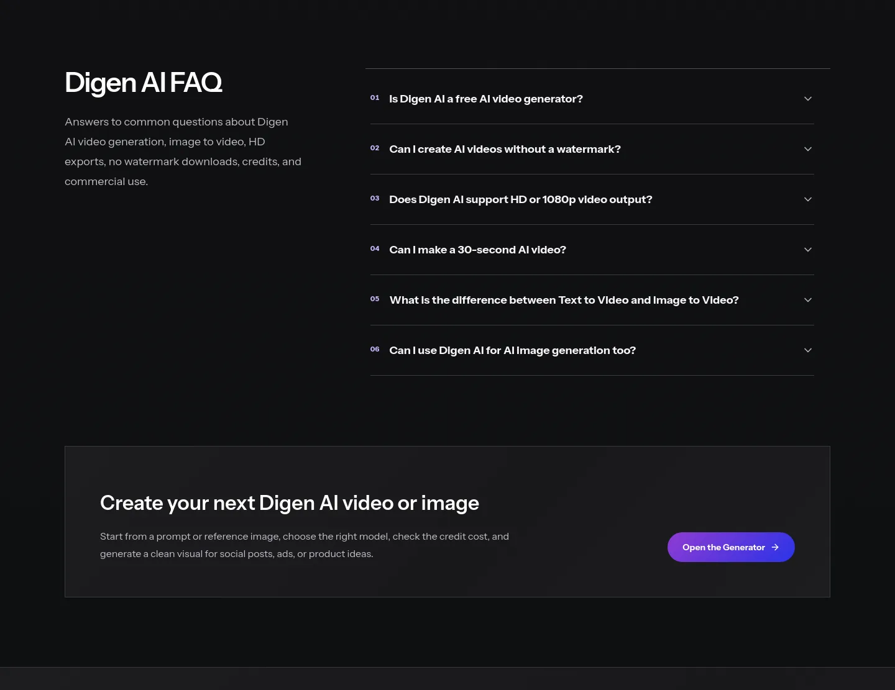Click the paragraph starting "Start from a prompt"

[x=305, y=545]
